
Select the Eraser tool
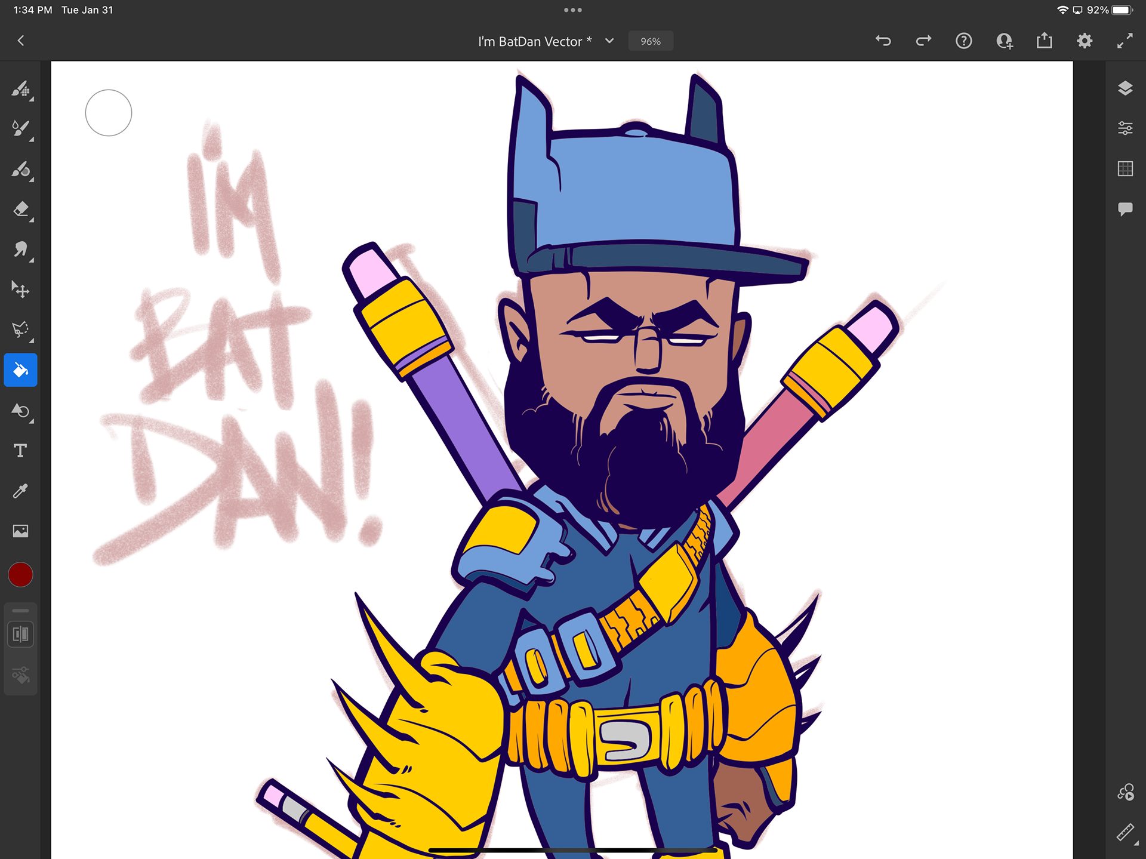pyautogui.click(x=21, y=210)
